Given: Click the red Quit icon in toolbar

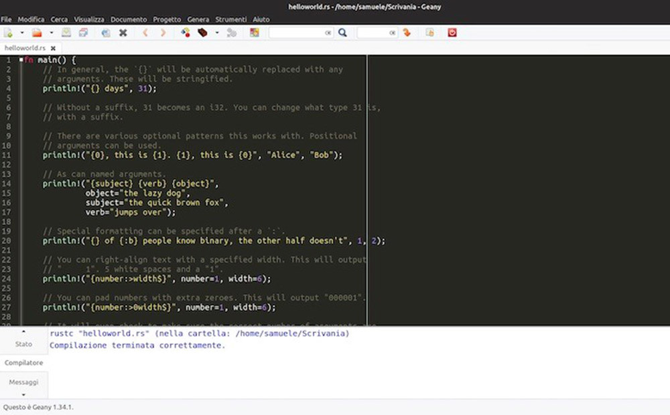Looking at the screenshot, I should point(452,32).
